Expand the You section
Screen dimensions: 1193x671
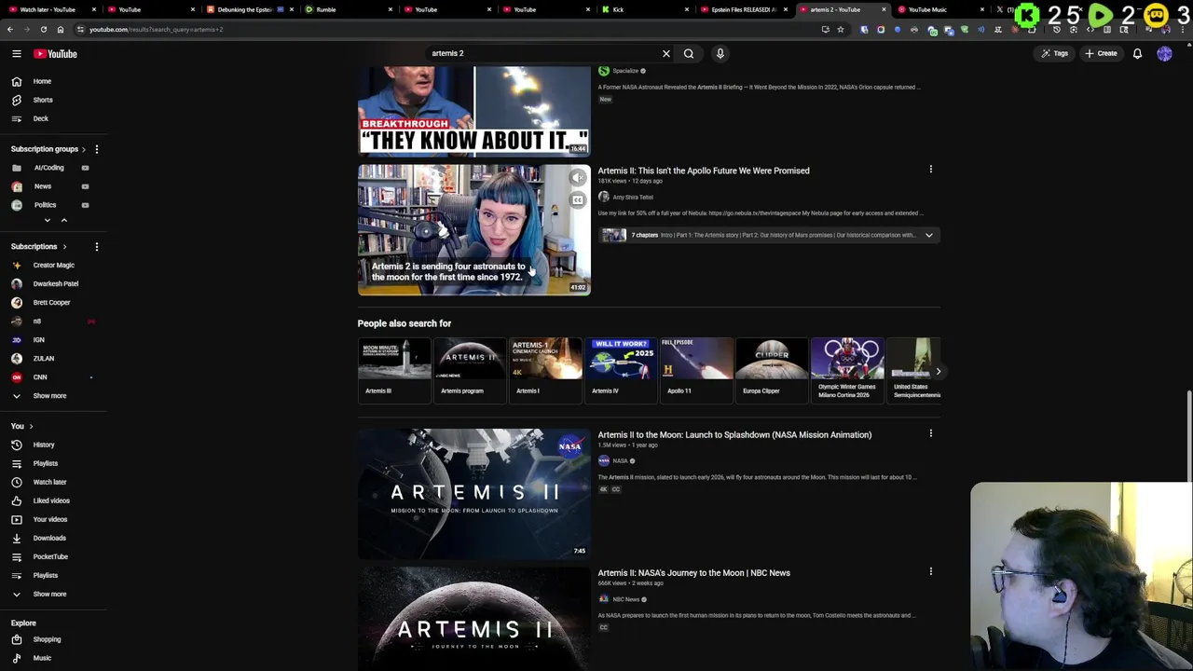coord(21,426)
